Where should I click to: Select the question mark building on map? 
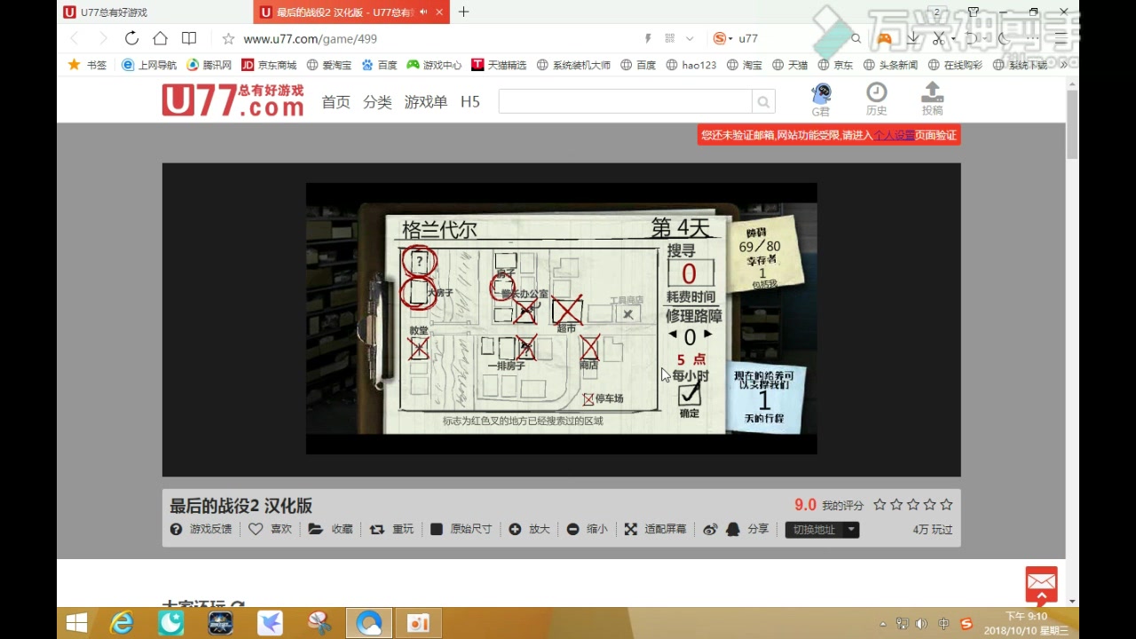pos(419,261)
